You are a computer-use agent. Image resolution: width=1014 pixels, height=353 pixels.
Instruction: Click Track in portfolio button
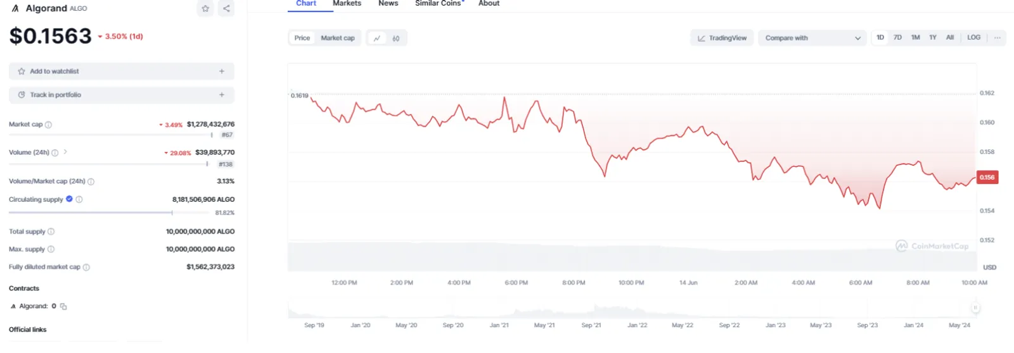pos(122,95)
